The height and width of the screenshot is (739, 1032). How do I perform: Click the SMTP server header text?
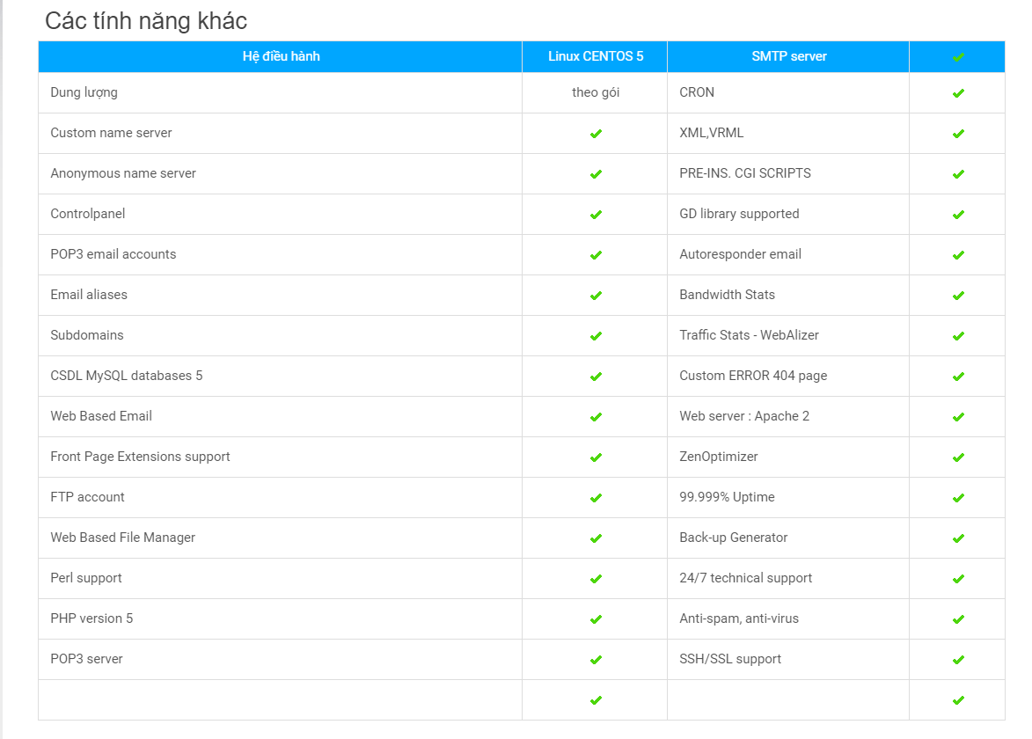[x=788, y=56]
